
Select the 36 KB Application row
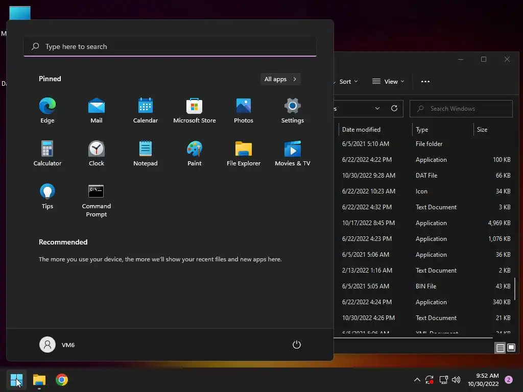coord(424,255)
